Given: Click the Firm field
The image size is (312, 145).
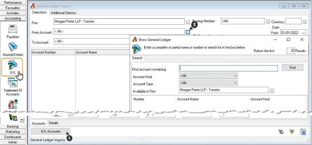Looking at the screenshot, I should point(119,22).
